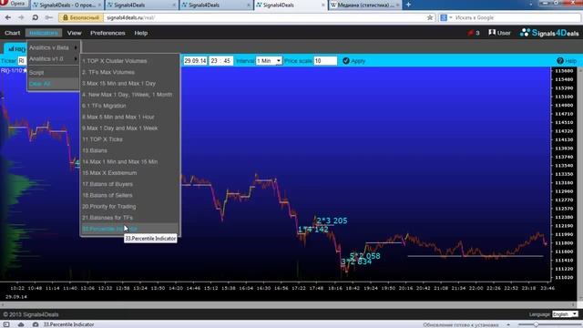
Task: Click the cloud sync icon in status bar
Action: tap(21, 324)
